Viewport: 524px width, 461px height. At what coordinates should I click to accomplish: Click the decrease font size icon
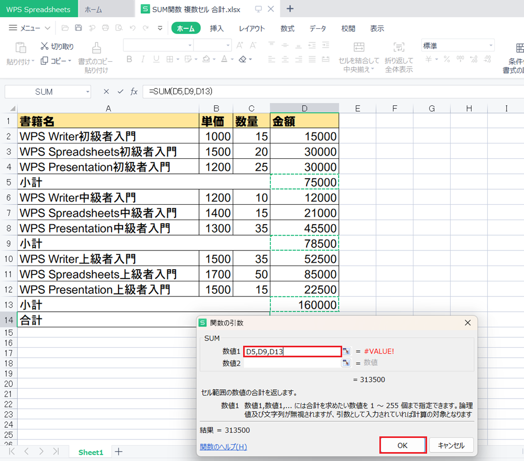coord(253,46)
